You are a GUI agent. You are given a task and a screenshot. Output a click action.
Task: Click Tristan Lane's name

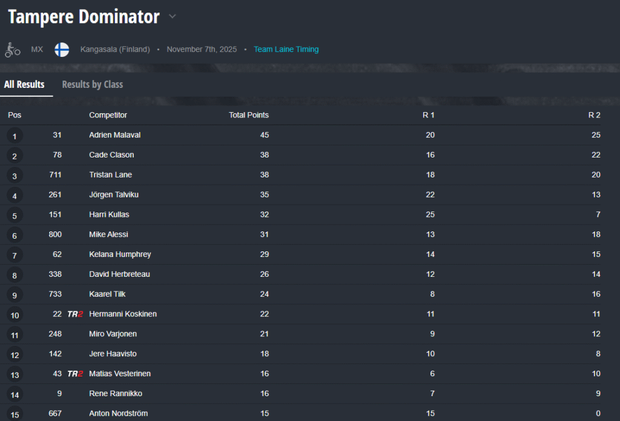110,175
